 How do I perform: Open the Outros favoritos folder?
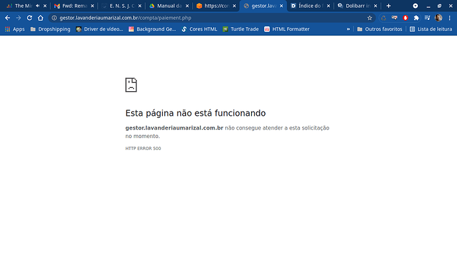380,29
